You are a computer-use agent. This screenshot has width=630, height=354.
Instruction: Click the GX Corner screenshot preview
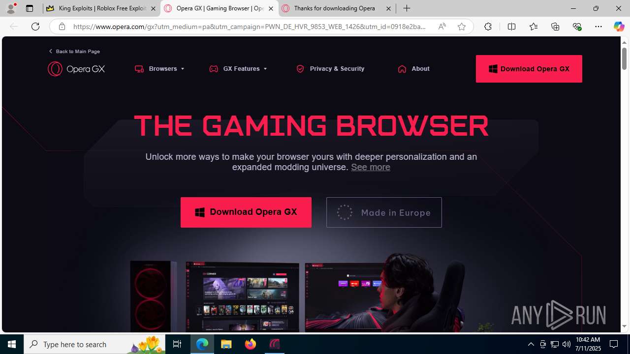point(242,296)
